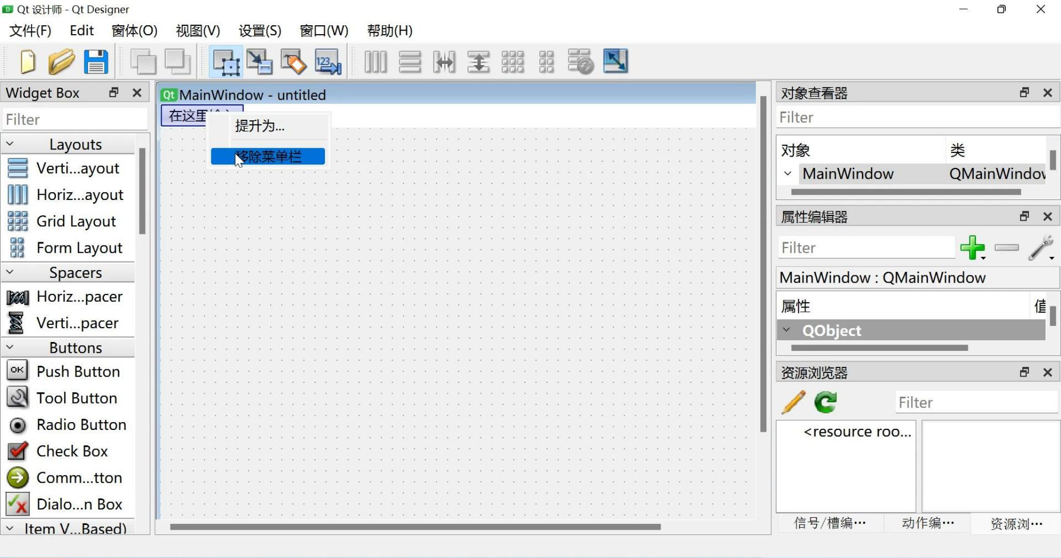Collapse the QObject property group
1061x558 pixels.
(786, 330)
